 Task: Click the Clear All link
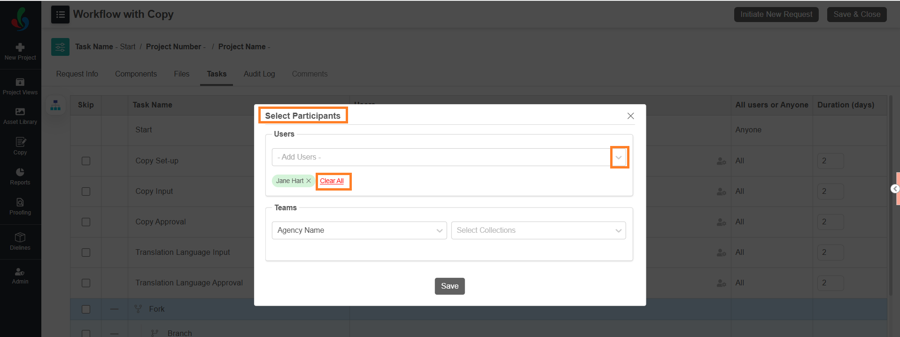point(332,181)
